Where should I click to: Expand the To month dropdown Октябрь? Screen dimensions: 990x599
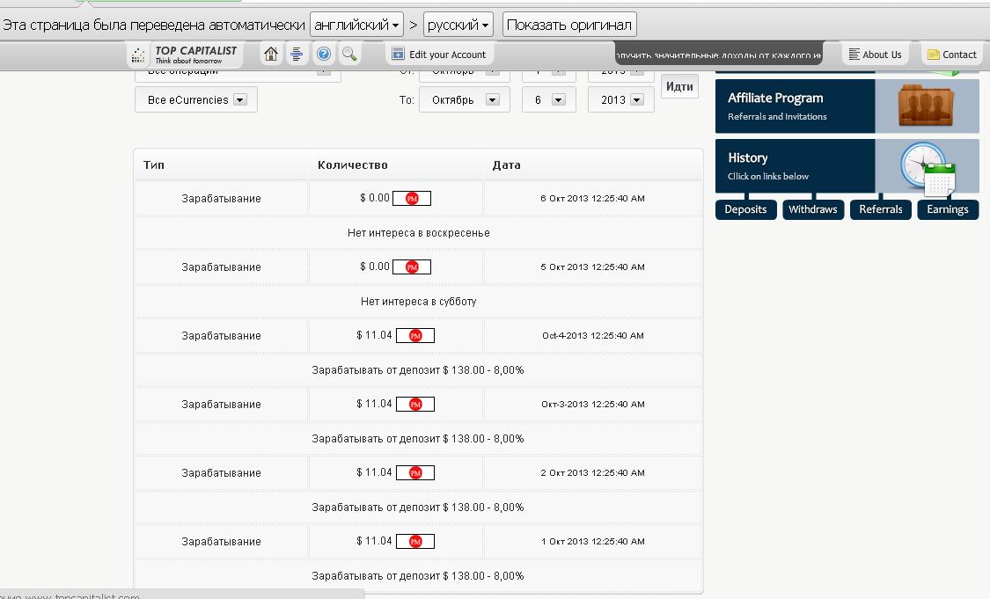(464, 100)
